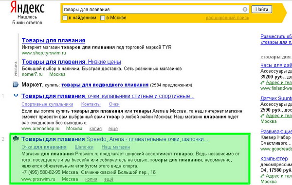292x185 pixels.
Task: Clear the search query with the X icon
Action: 245,9
